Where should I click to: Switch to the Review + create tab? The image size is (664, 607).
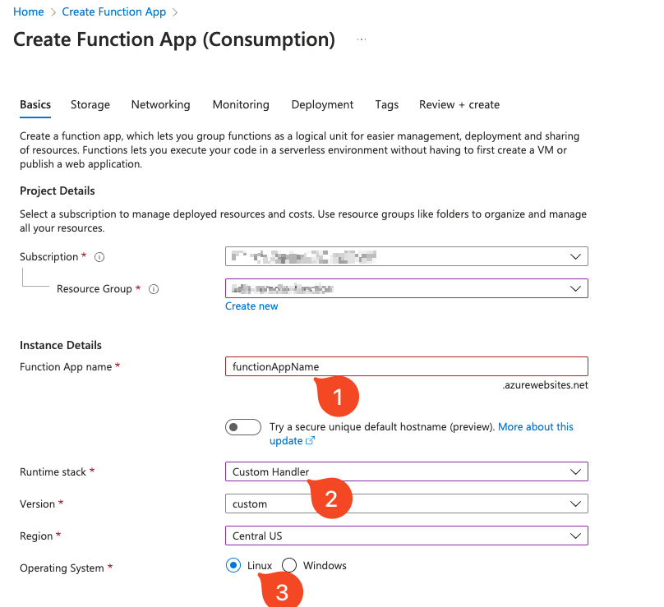point(459,104)
